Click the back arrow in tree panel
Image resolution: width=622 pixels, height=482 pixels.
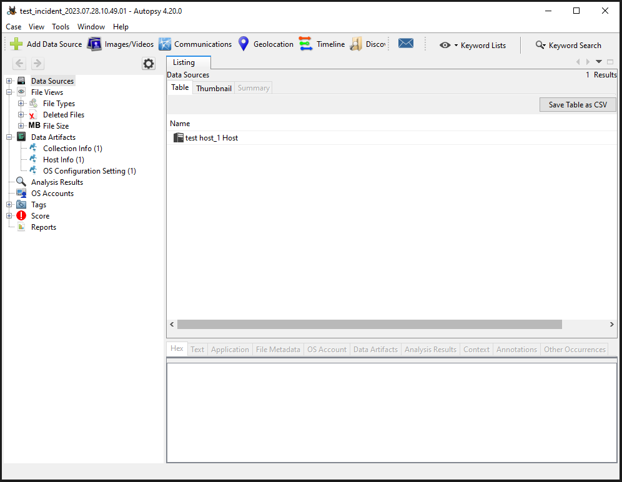click(x=19, y=64)
